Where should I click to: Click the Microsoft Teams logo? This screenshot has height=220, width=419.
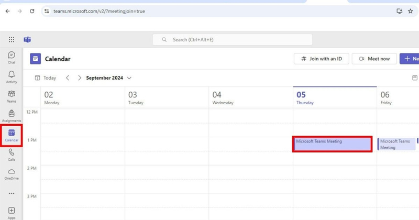27,40
